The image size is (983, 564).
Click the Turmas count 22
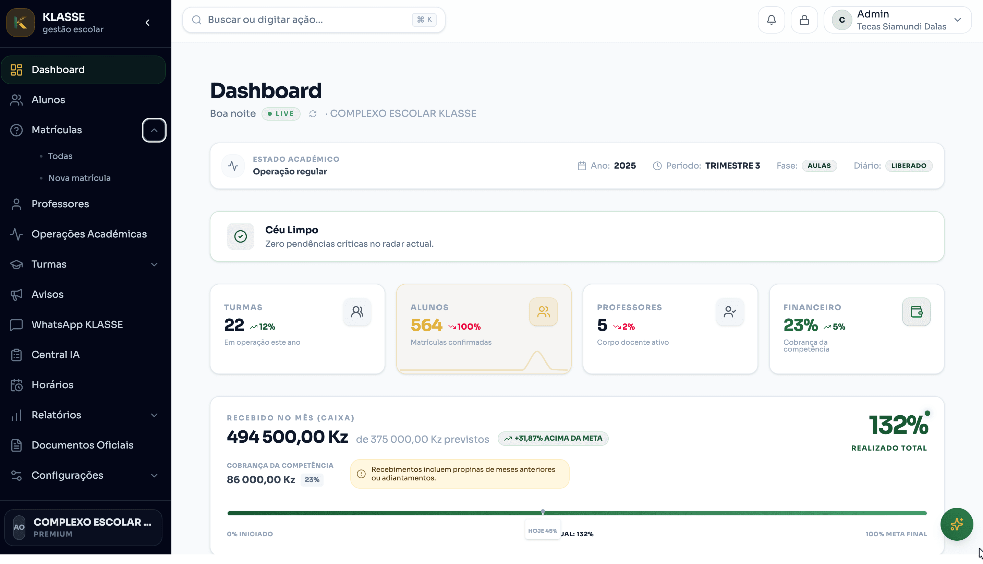[x=234, y=326]
